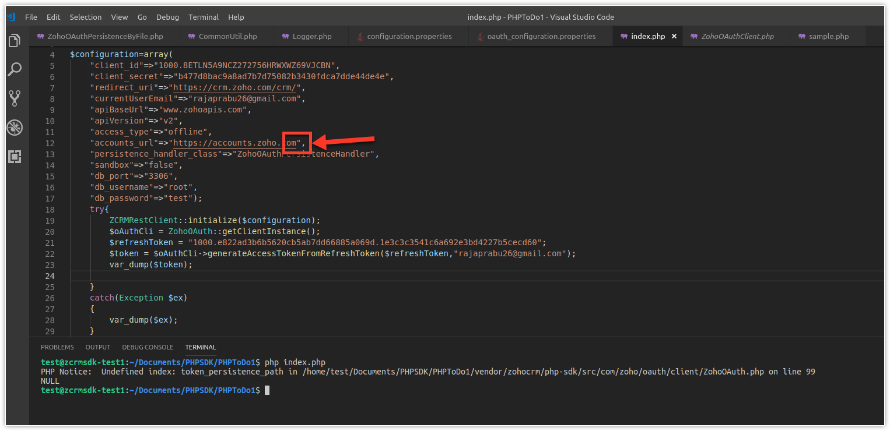The width and height of the screenshot is (890, 431).
Task: Switch to the ZohoOAuthClient.php tab
Action: (x=737, y=36)
